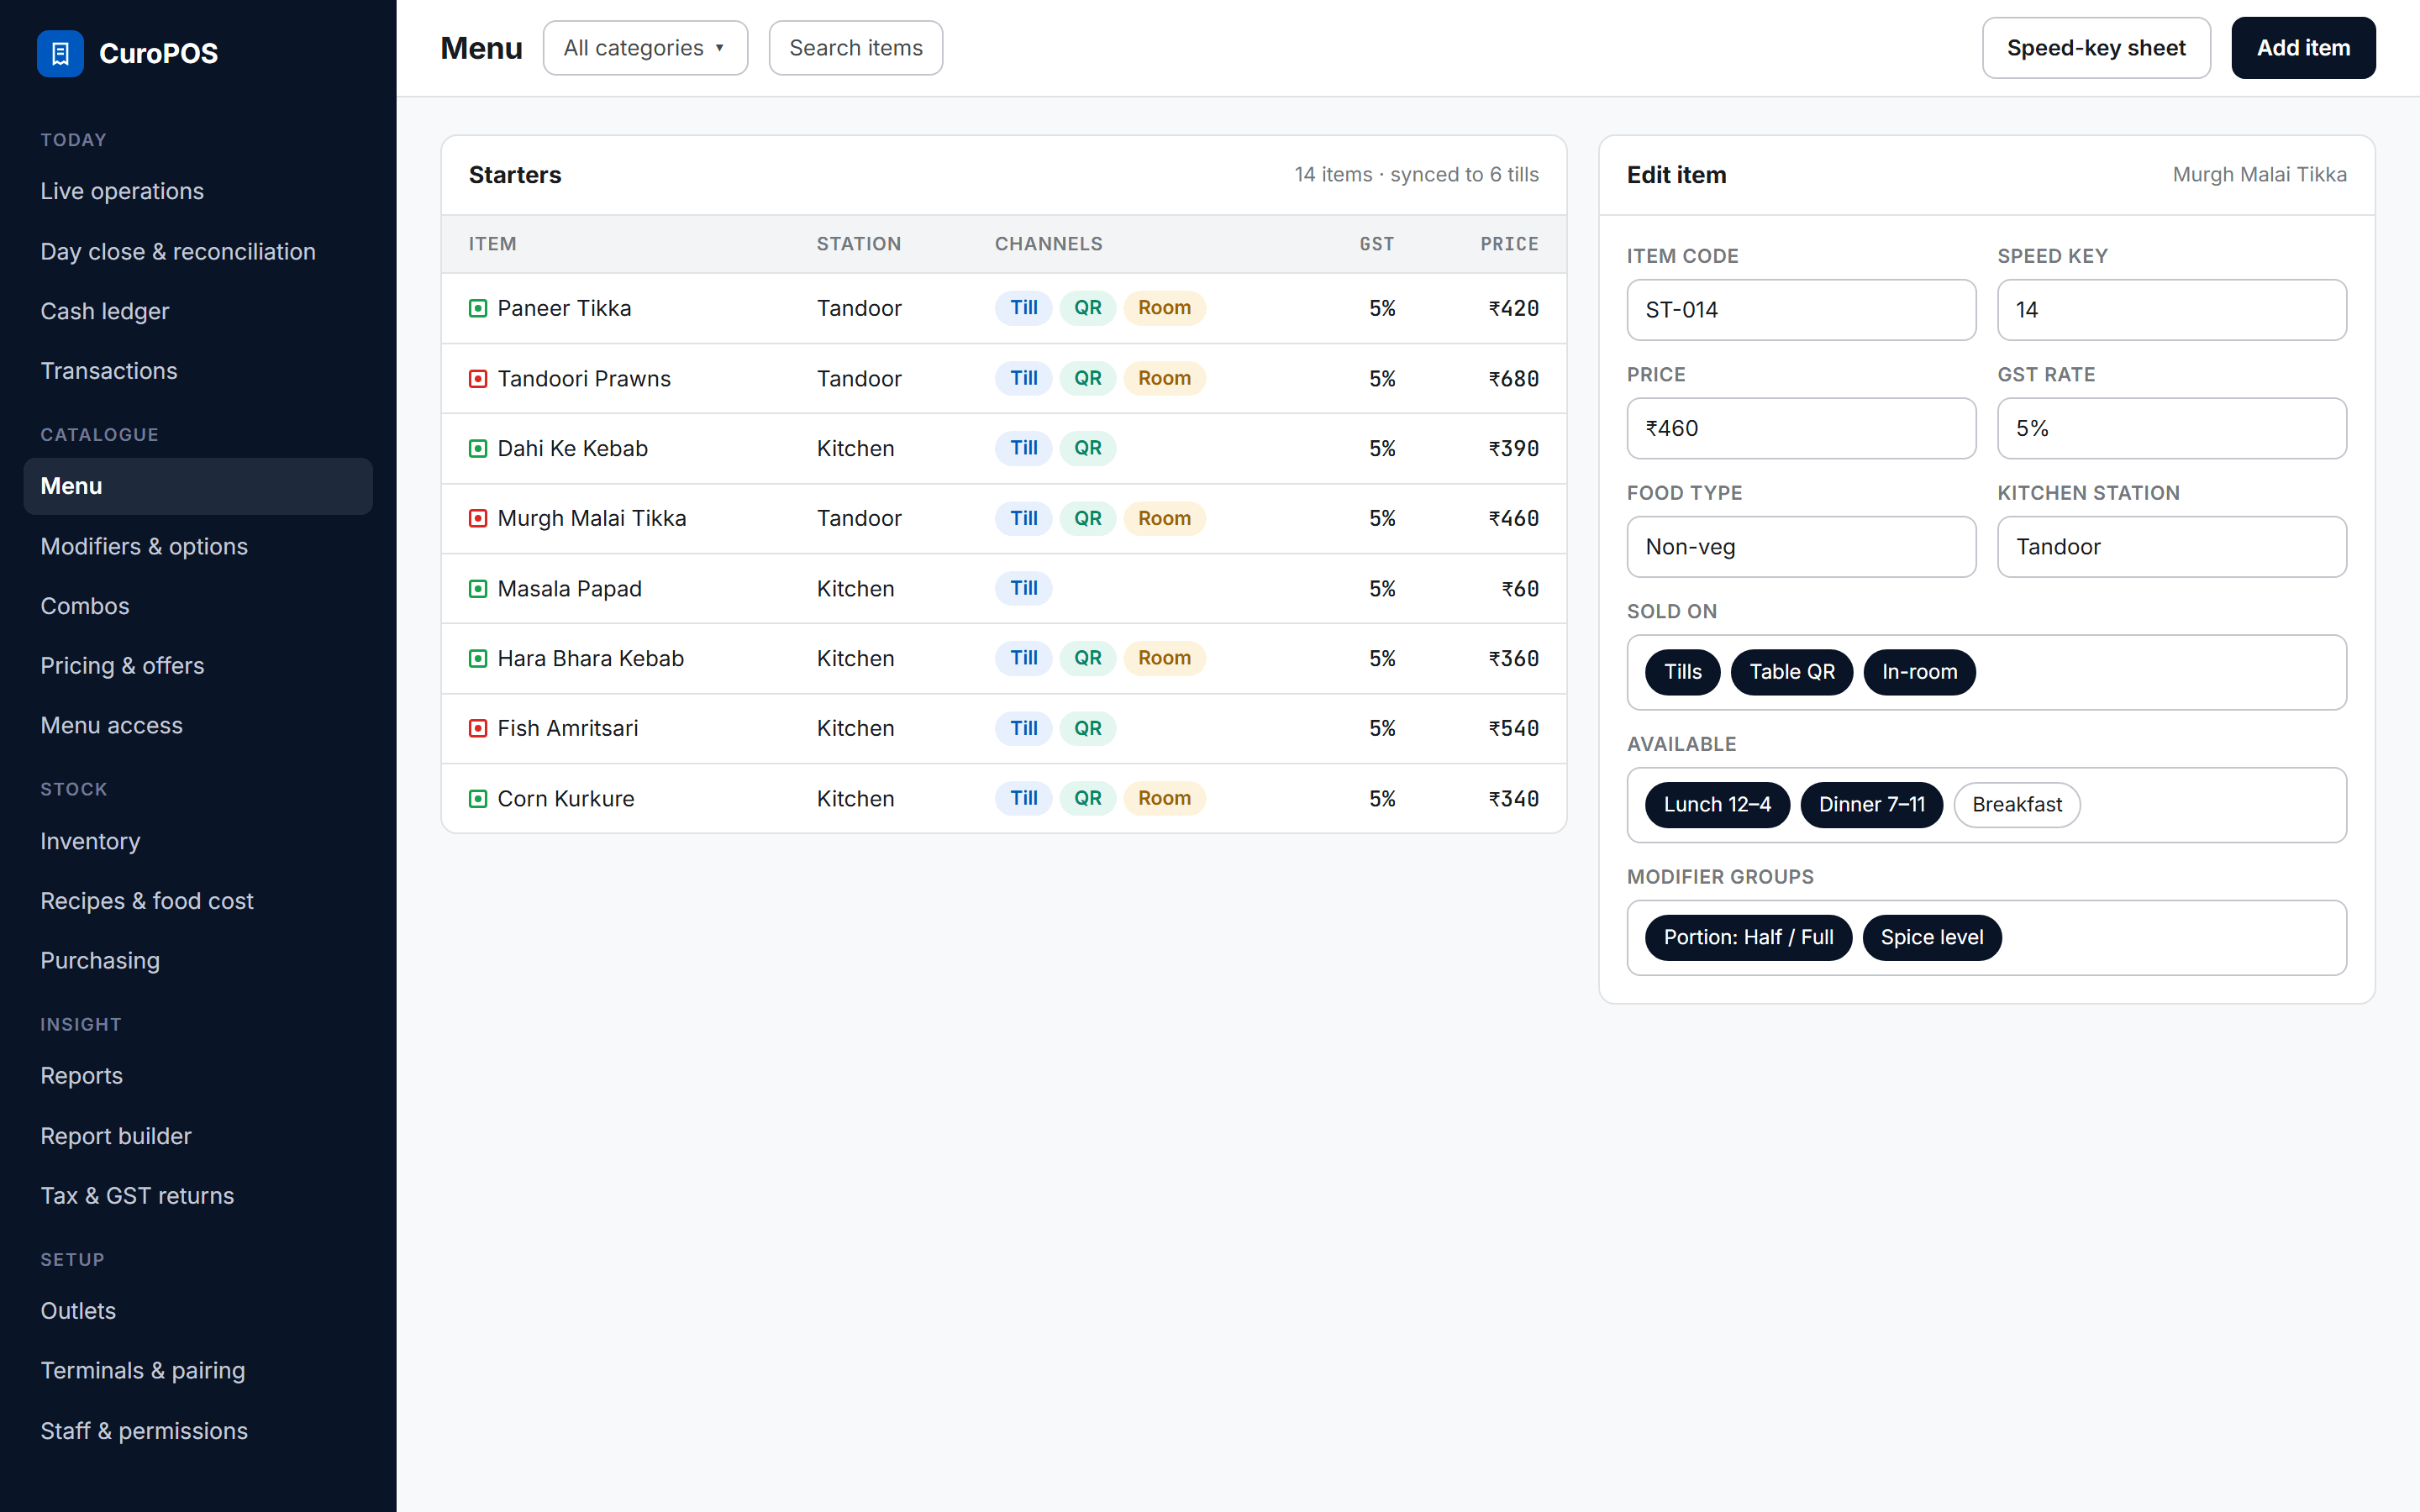Remove the Portion: Half / Full modifier chip

tap(1748, 938)
